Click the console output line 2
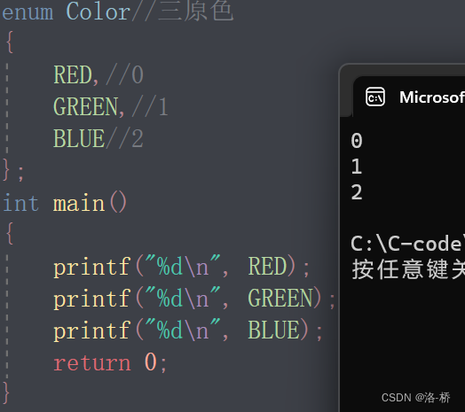This screenshot has width=465, height=412. coord(357,192)
